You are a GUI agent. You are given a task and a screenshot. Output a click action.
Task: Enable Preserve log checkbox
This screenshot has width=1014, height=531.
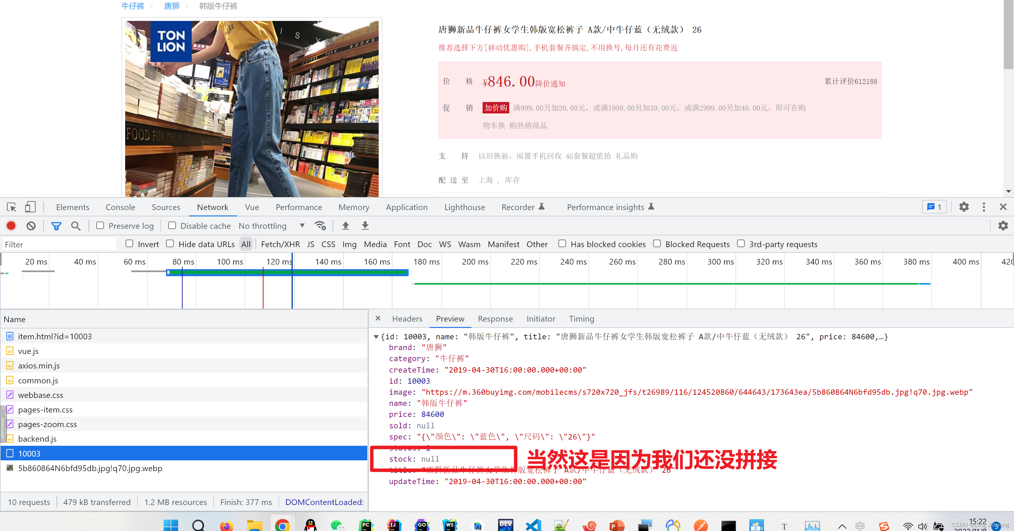100,225
